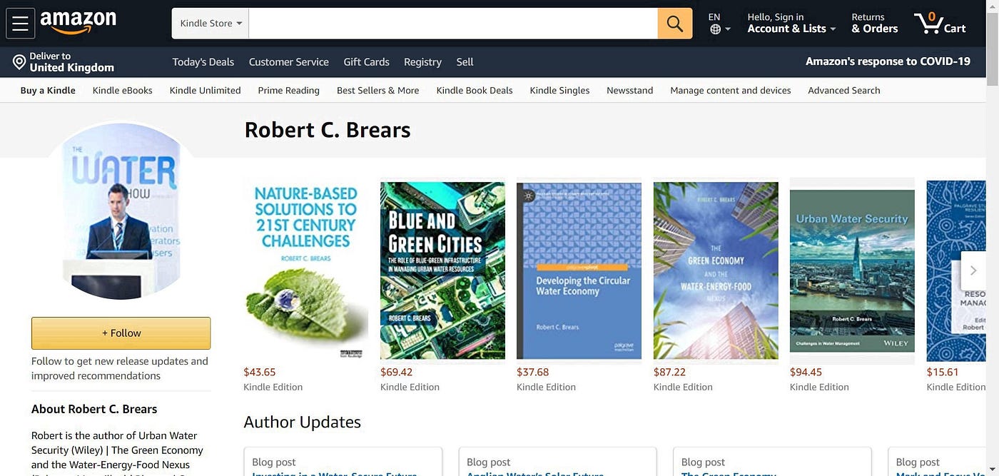Click Returns & Orders link
The image size is (999, 476).
(x=874, y=23)
